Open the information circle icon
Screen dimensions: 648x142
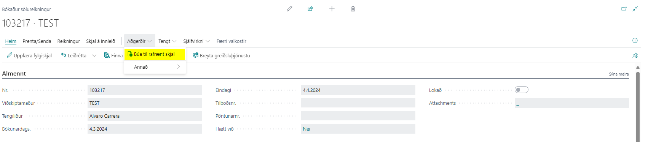635,41
